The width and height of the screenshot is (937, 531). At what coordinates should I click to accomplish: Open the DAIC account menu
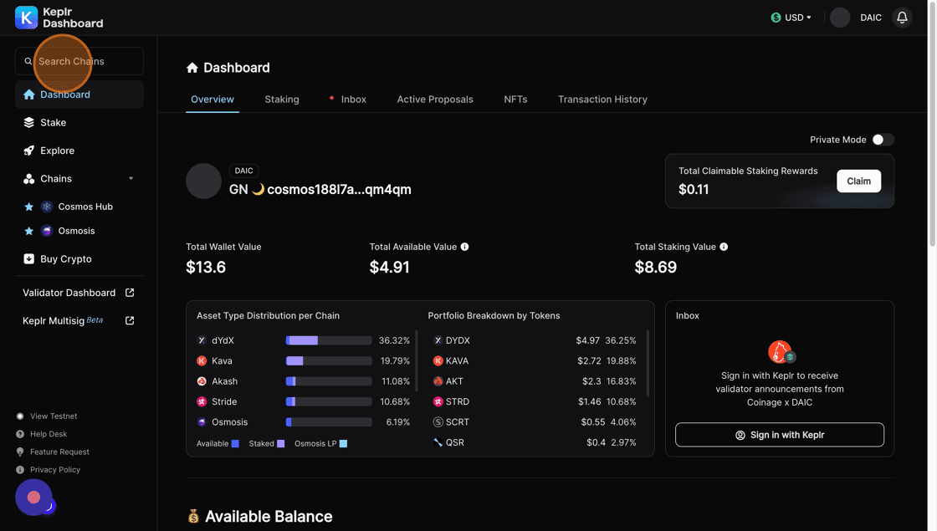point(855,18)
